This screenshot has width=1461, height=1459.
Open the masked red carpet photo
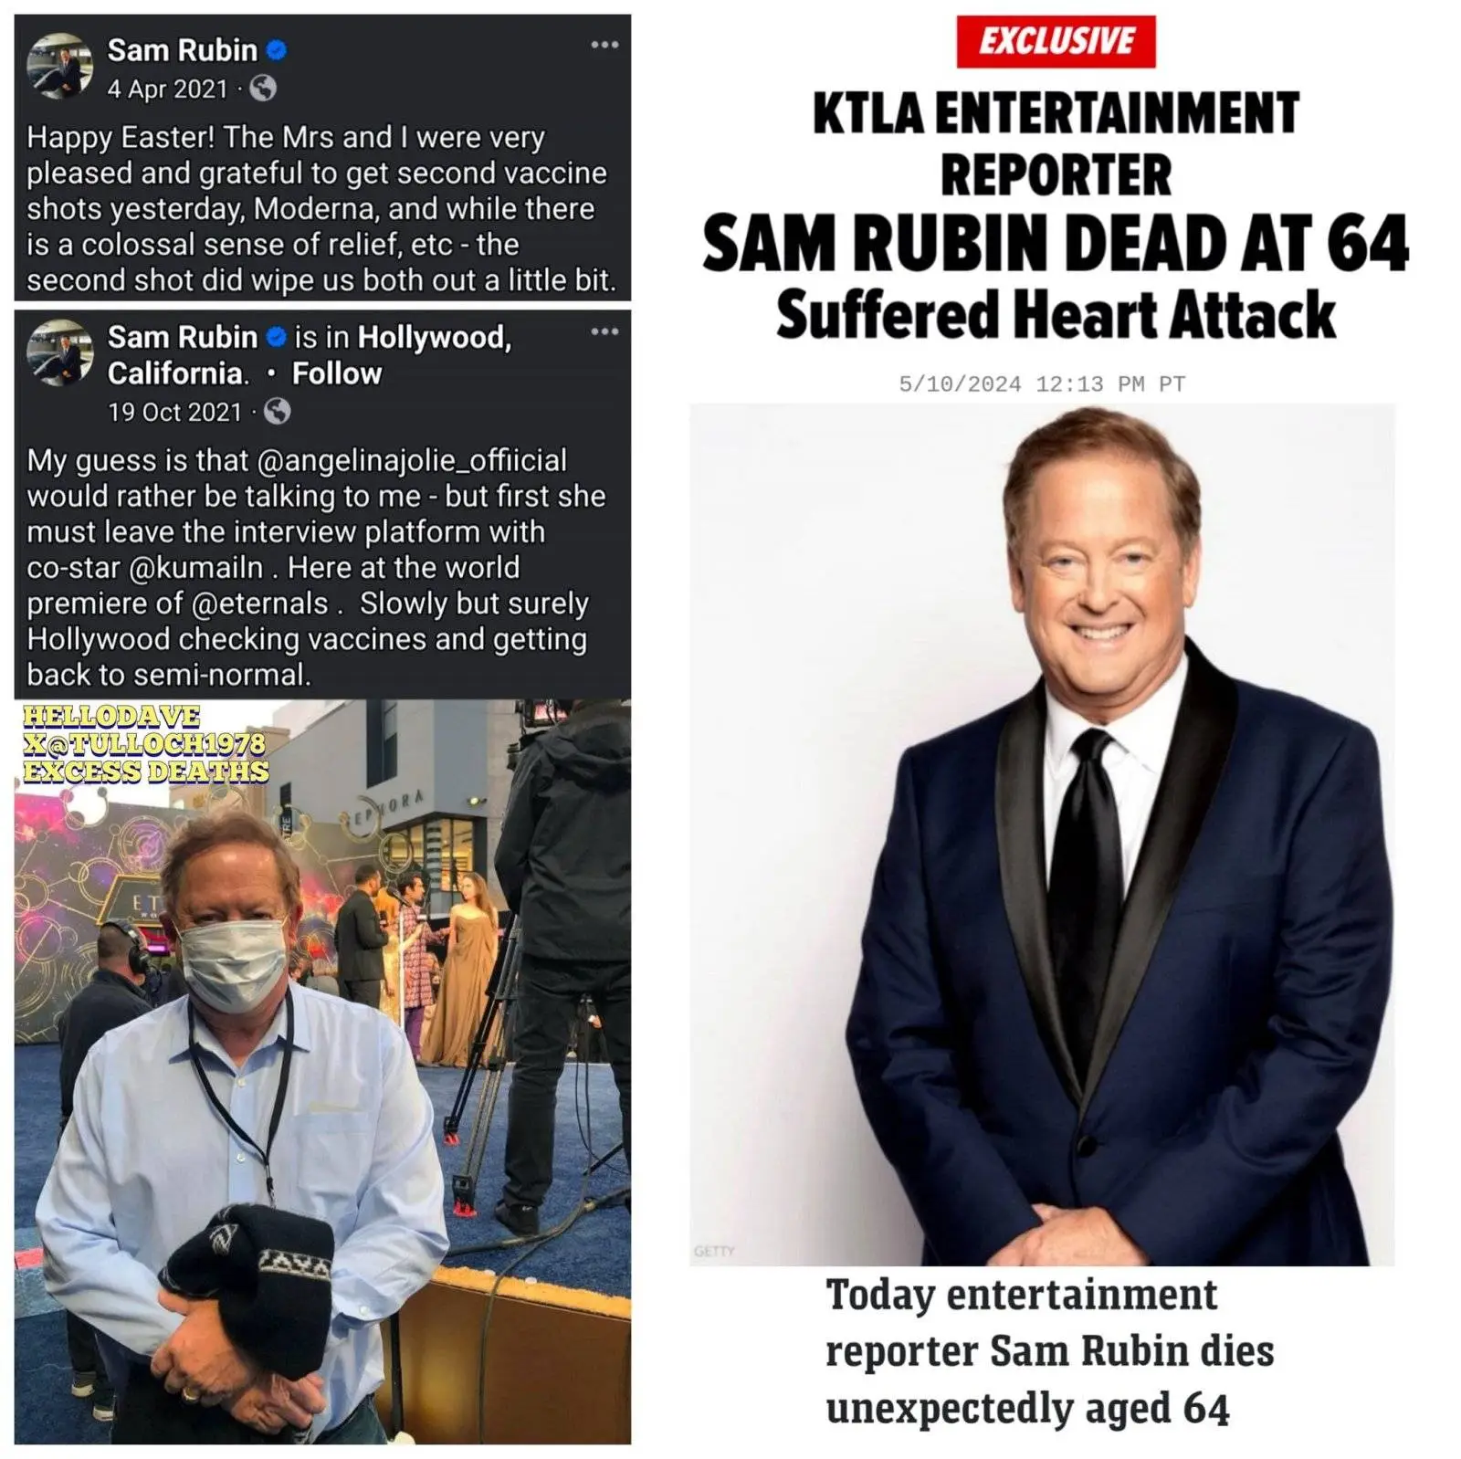pyautogui.click(x=322, y=1071)
